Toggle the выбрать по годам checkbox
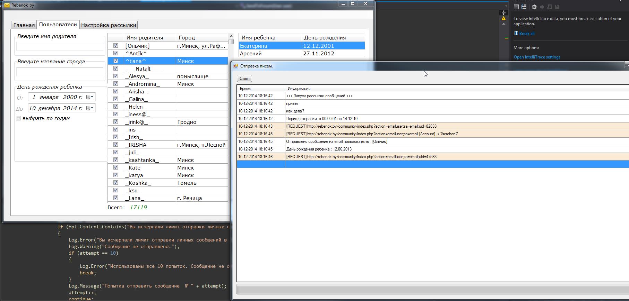The height and width of the screenshot is (301, 629). (x=18, y=118)
